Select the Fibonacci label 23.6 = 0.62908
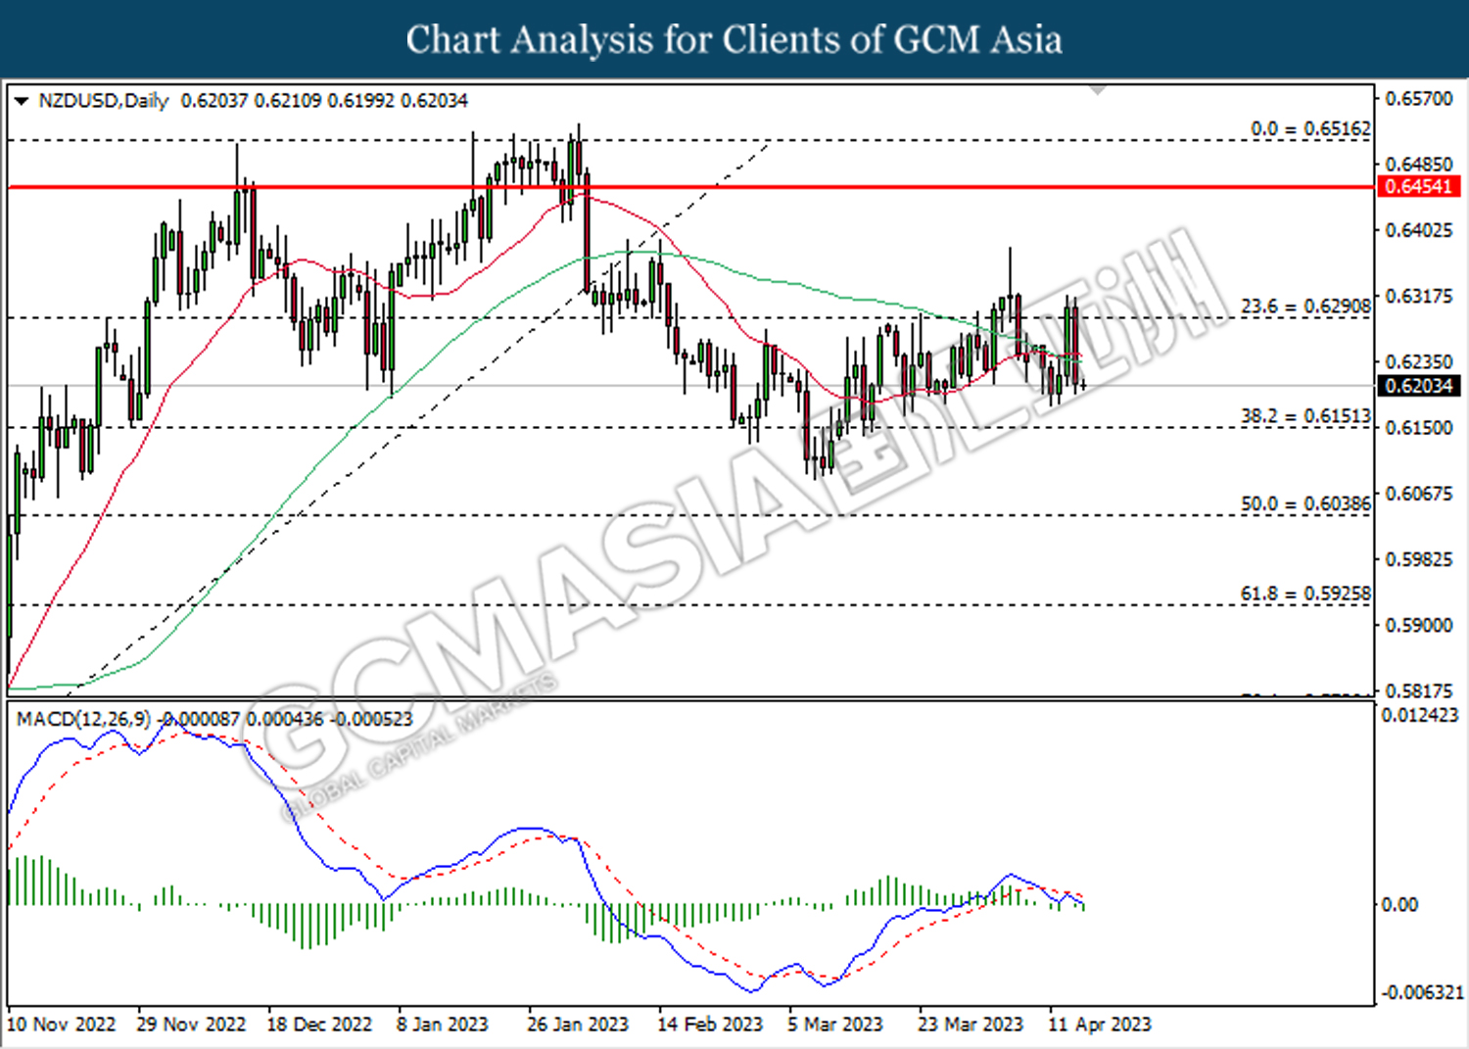Screen dimensions: 1469x1049 (x=1305, y=306)
